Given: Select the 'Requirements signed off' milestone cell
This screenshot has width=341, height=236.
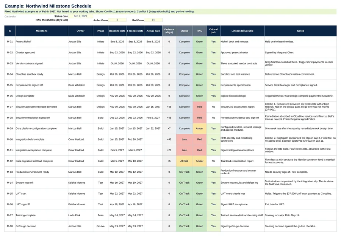Looking at the screenshot, I should (x=42, y=85).
